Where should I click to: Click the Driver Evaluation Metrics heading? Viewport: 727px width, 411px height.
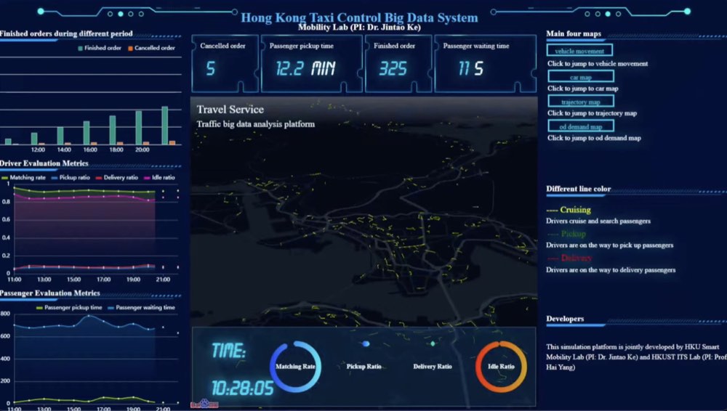tap(44, 163)
